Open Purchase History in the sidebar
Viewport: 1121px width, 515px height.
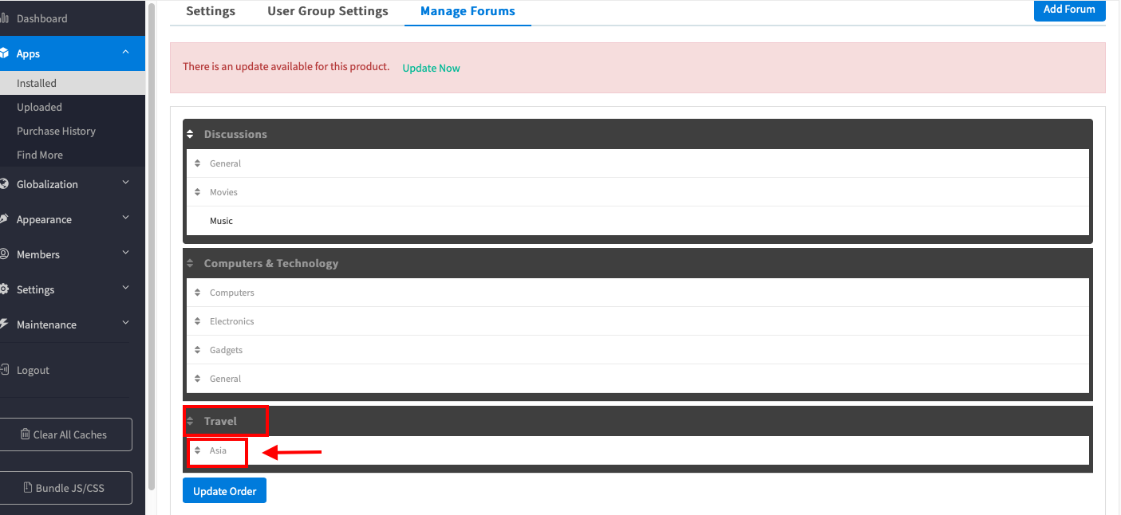[73, 131]
